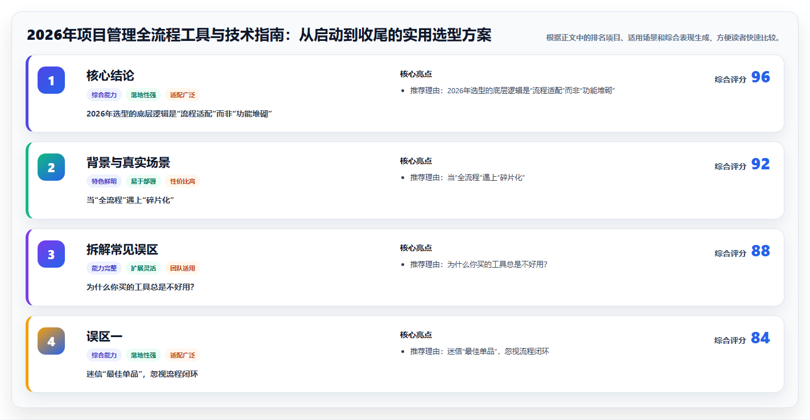
Task: Select the 适配广泛 tag under 误区一
Action: [x=183, y=355]
